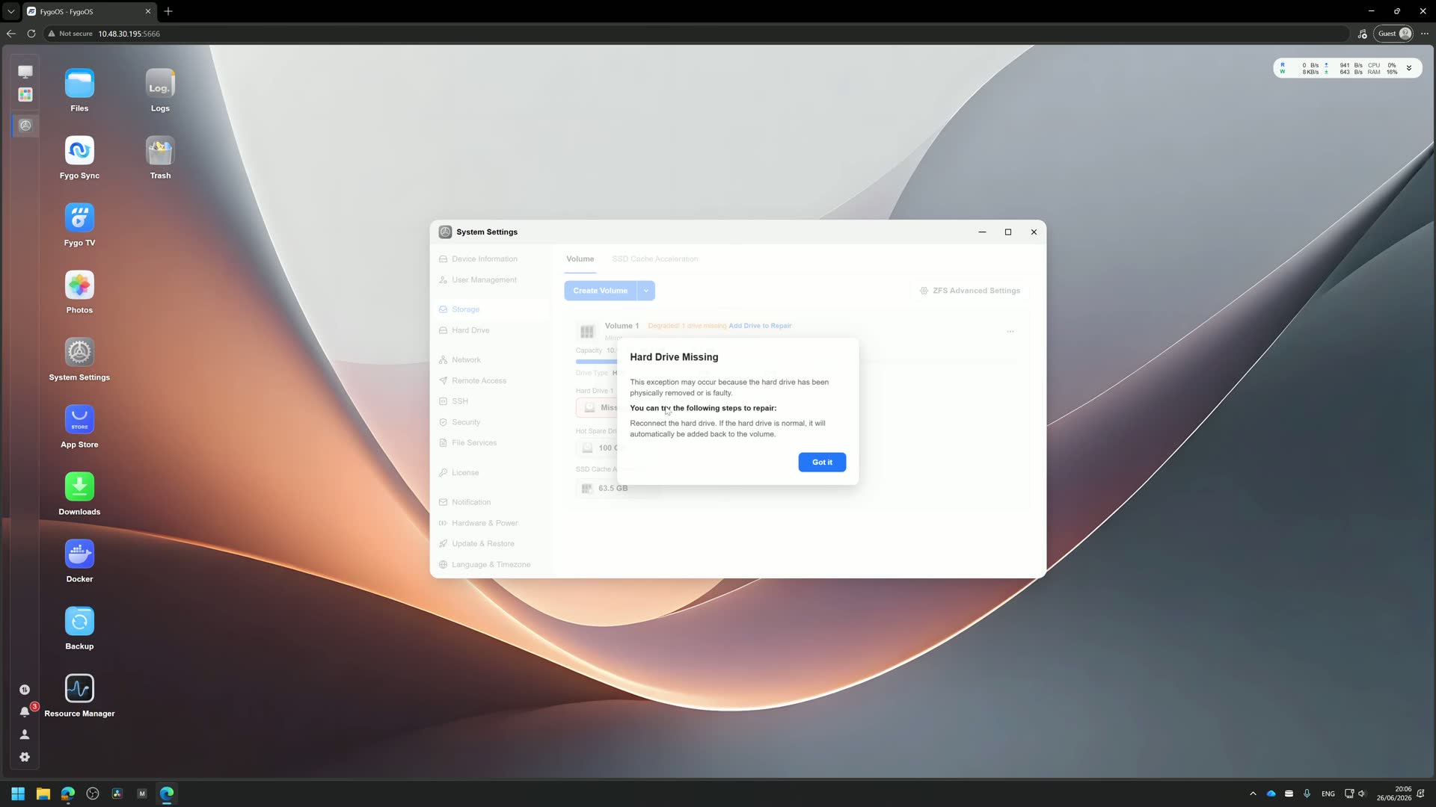Select the System Settings sidebar task icon

(25, 126)
